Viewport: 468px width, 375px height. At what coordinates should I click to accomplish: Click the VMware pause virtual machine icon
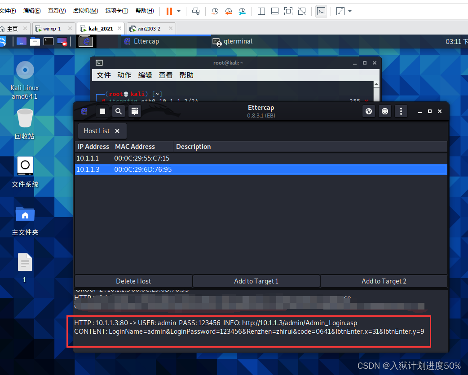click(x=169, y=11)
